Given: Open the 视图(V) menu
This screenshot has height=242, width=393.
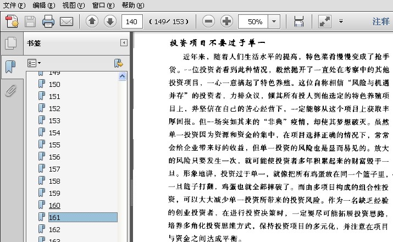Looking at the screenshot, I should 74,5.
